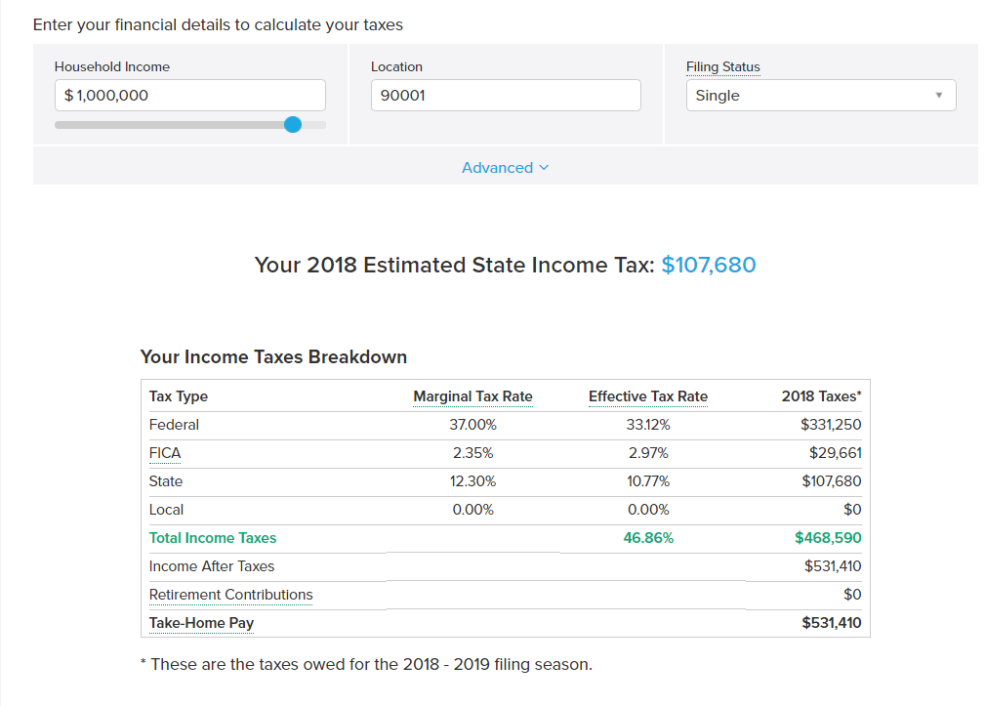Click the Household Income input field
This screenshot has height=706, width=985.
189,96
